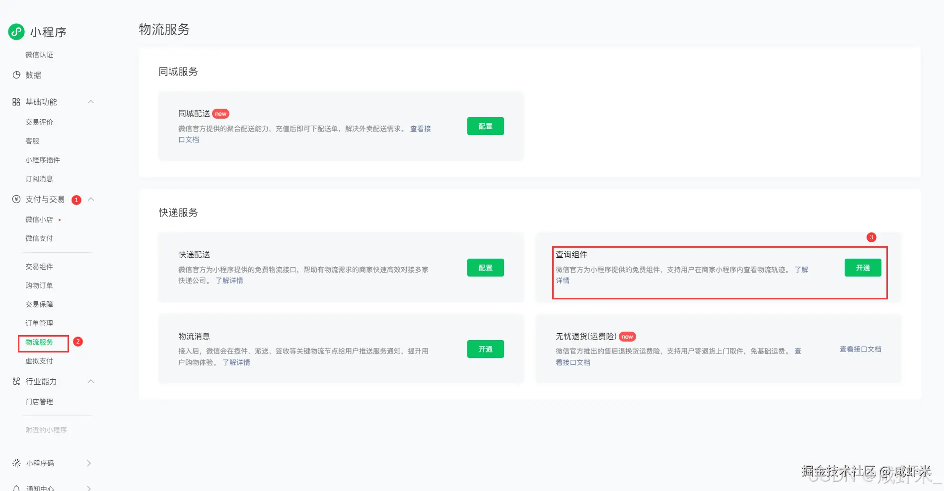Open 了解详情 link in 查询组件 card
The image size is (944, 491).
801,270
